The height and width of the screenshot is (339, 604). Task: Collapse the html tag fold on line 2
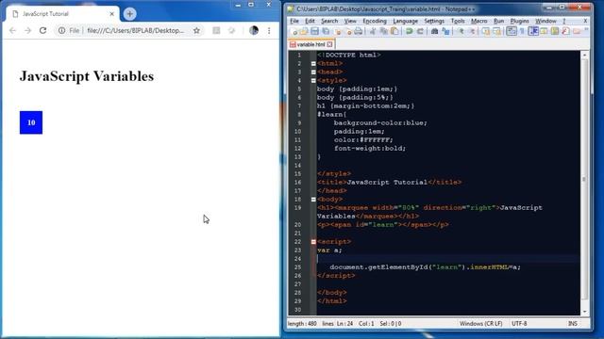click(x=313, y=64)
